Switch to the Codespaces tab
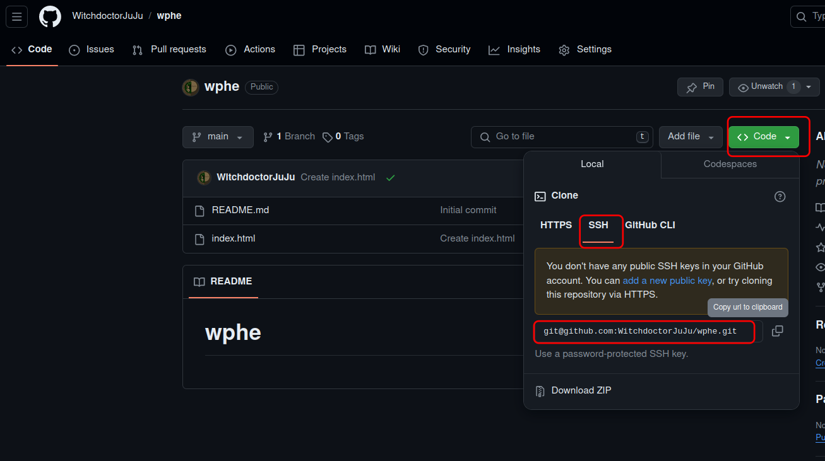The height and width of the screenshot is (461, 825). [x=730, y=164]
